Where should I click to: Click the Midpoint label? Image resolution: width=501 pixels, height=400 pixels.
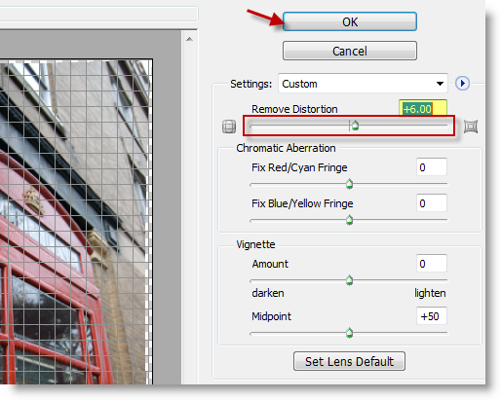(271, 316)
